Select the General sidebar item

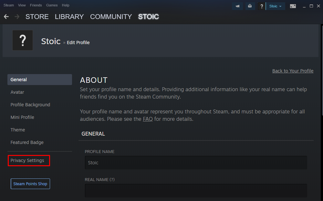(40, 80)
